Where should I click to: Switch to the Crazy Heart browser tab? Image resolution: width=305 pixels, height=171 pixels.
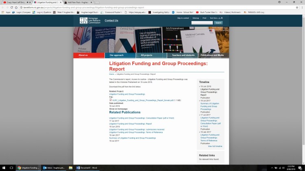click(x=16, y=2)
